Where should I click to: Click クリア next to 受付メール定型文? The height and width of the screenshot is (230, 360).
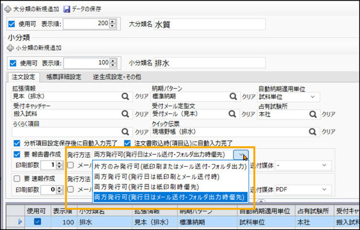tap(248, 114)
